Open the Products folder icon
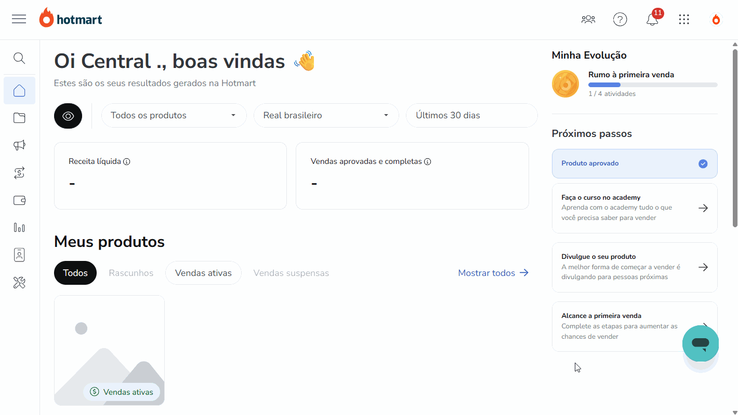 coord(19,118)
